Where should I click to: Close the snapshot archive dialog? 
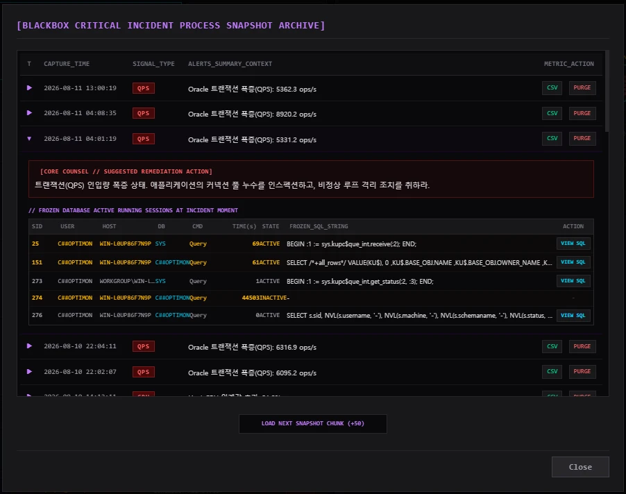(580, 467)
